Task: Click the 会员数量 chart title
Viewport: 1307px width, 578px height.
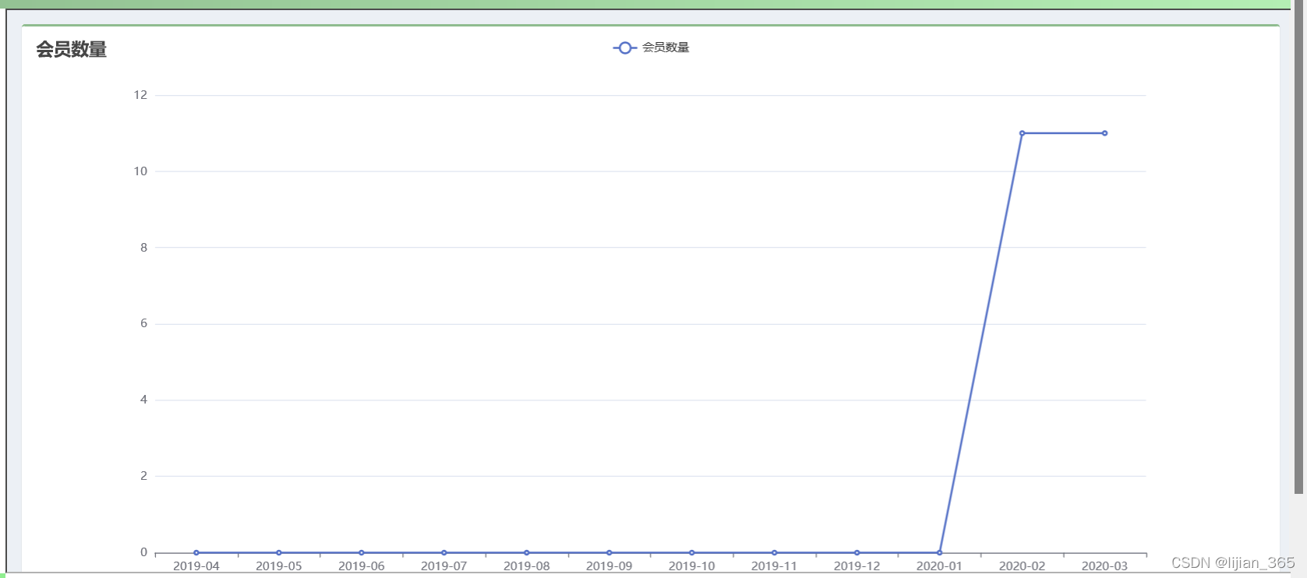Action: (72, 49)
